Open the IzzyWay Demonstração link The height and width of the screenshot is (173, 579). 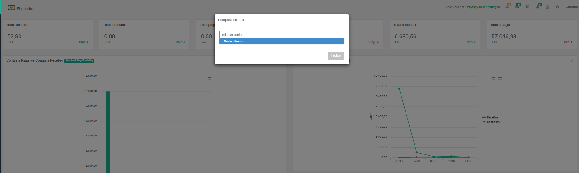tap(483, 7)
